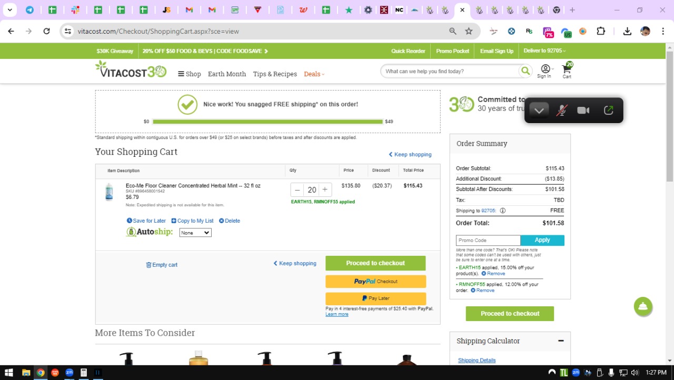Decrease item quantity with the minus button
Screen dimensions: 674x380
(298, 190)
